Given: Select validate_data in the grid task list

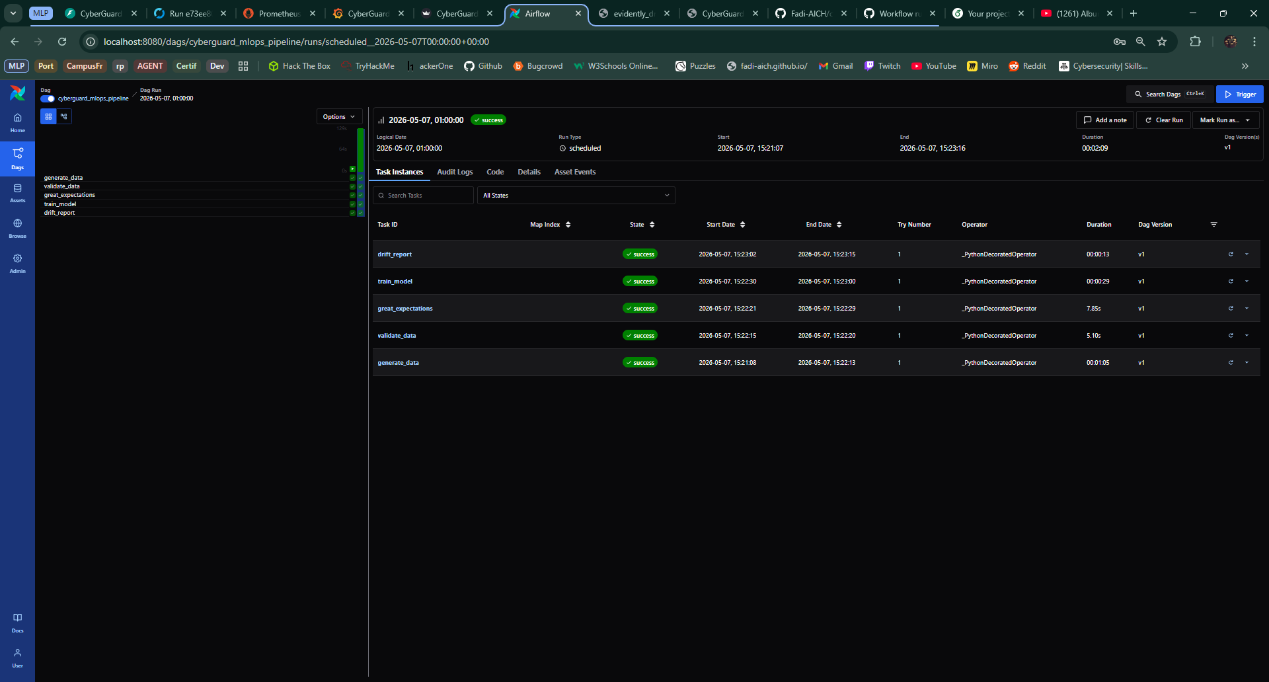Looking at the screenshot, I should [61, 186].
